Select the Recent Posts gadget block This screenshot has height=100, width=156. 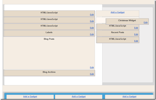pos(118,33)
